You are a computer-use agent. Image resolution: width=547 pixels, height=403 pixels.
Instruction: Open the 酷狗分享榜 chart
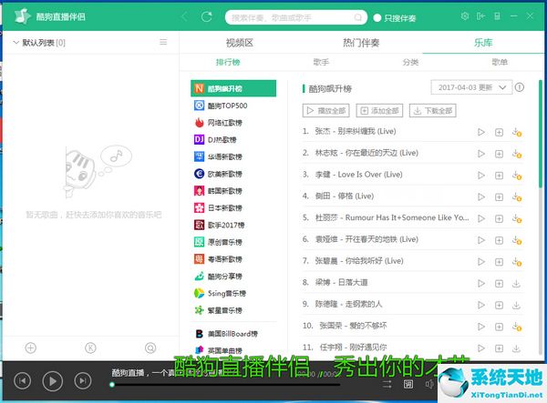(x=233, y=276)
